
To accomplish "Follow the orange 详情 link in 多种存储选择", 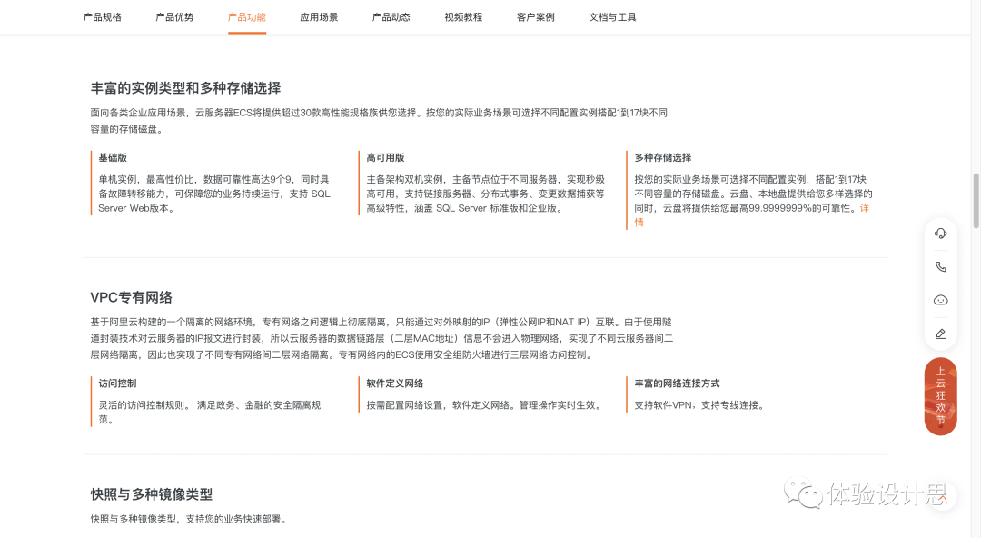I will pyautogui.click(x=864, y=208).
